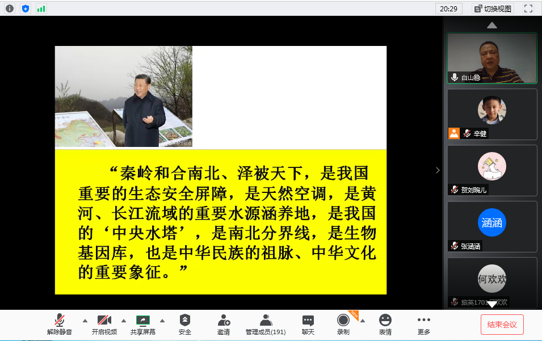Click the blue encryption shield icon
Viewport: 542px width, 341px height.
point(25,9)
